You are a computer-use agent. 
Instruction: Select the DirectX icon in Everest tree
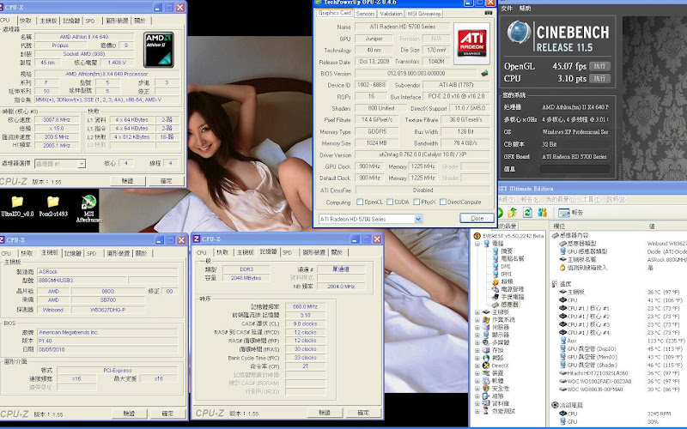tap(486, 366)
